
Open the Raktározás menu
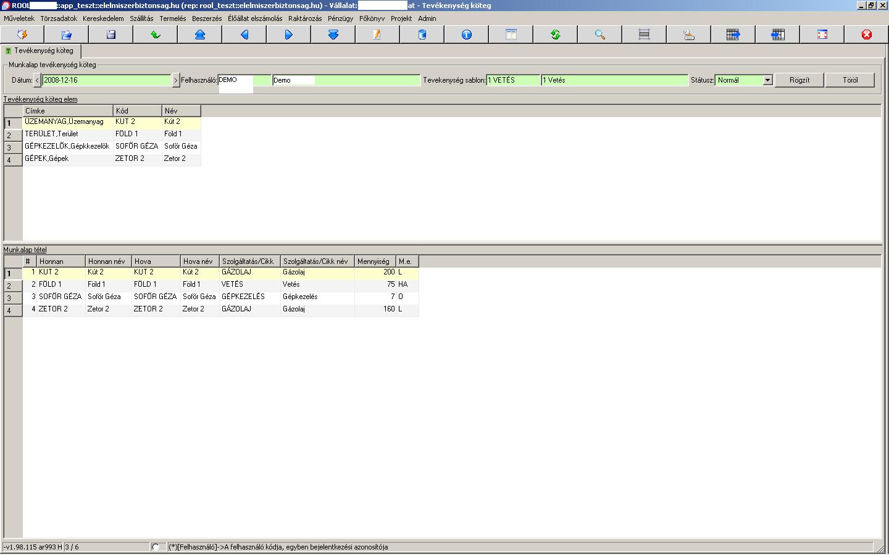305,18
